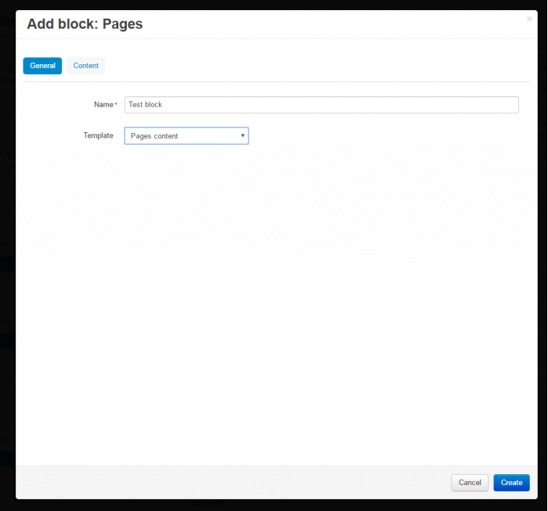The image size is (548, 511).
Task: Open the Content tab
Action: [x=85, y=66]
